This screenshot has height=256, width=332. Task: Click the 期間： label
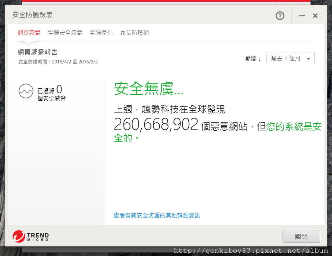(253, 58)
